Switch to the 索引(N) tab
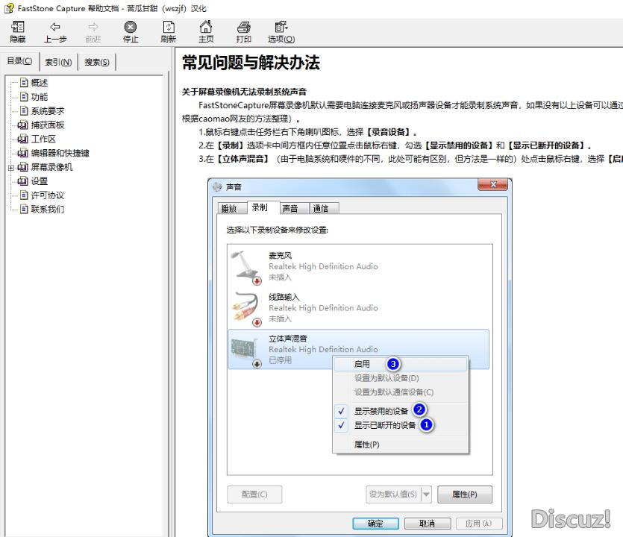 [58, 62]
